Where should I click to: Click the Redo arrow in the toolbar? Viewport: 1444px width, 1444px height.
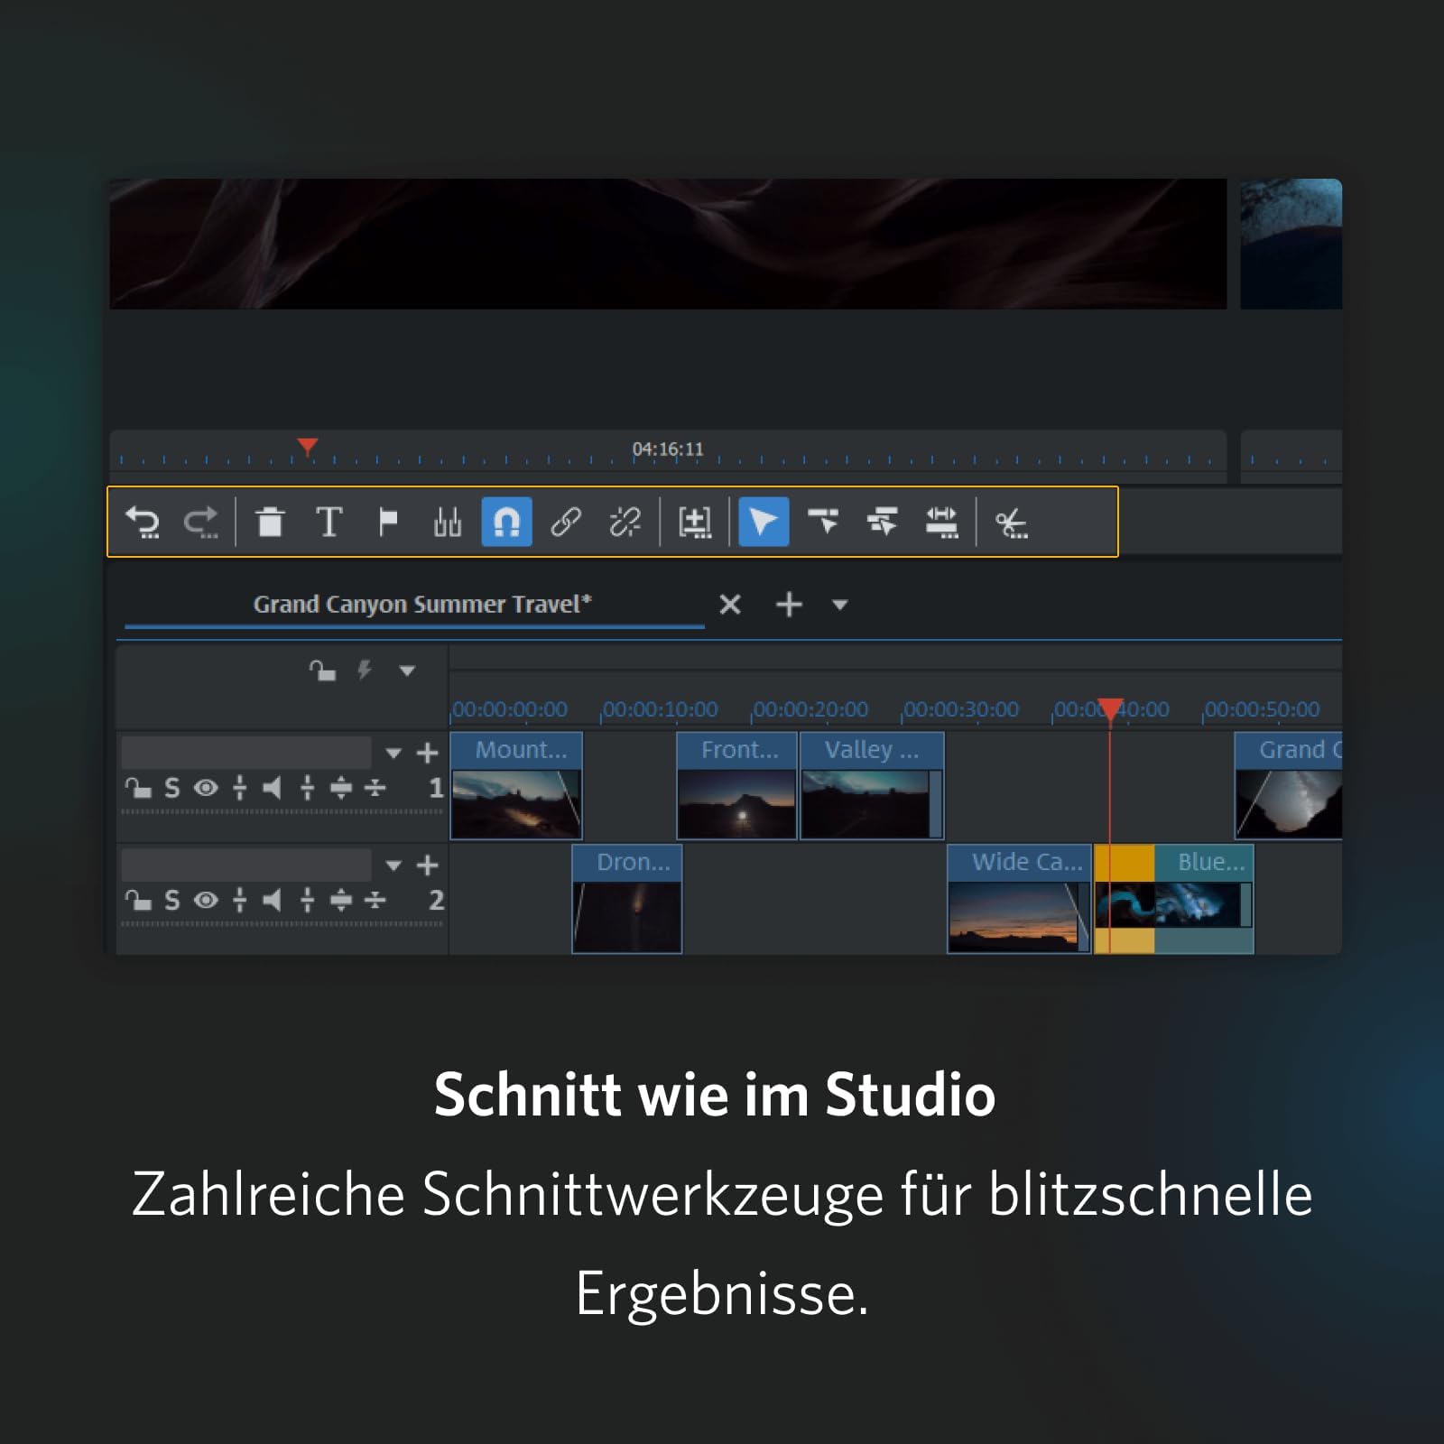point(201,522)
